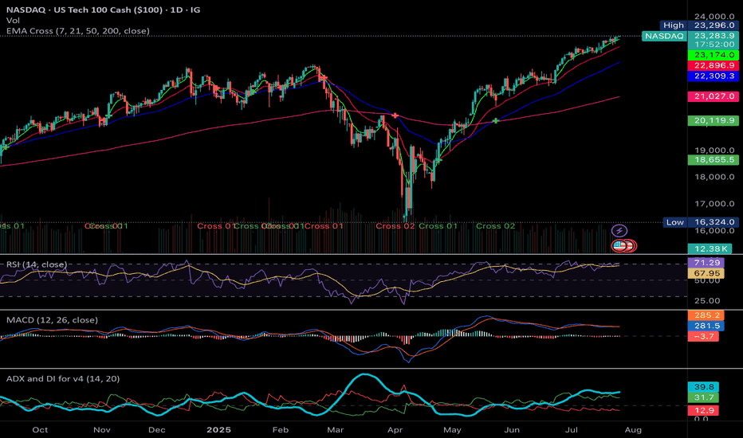The width and height of the screenshot is (743, 438).
Task: Select the 'Vol' indicator label
Action: (14, 21)
